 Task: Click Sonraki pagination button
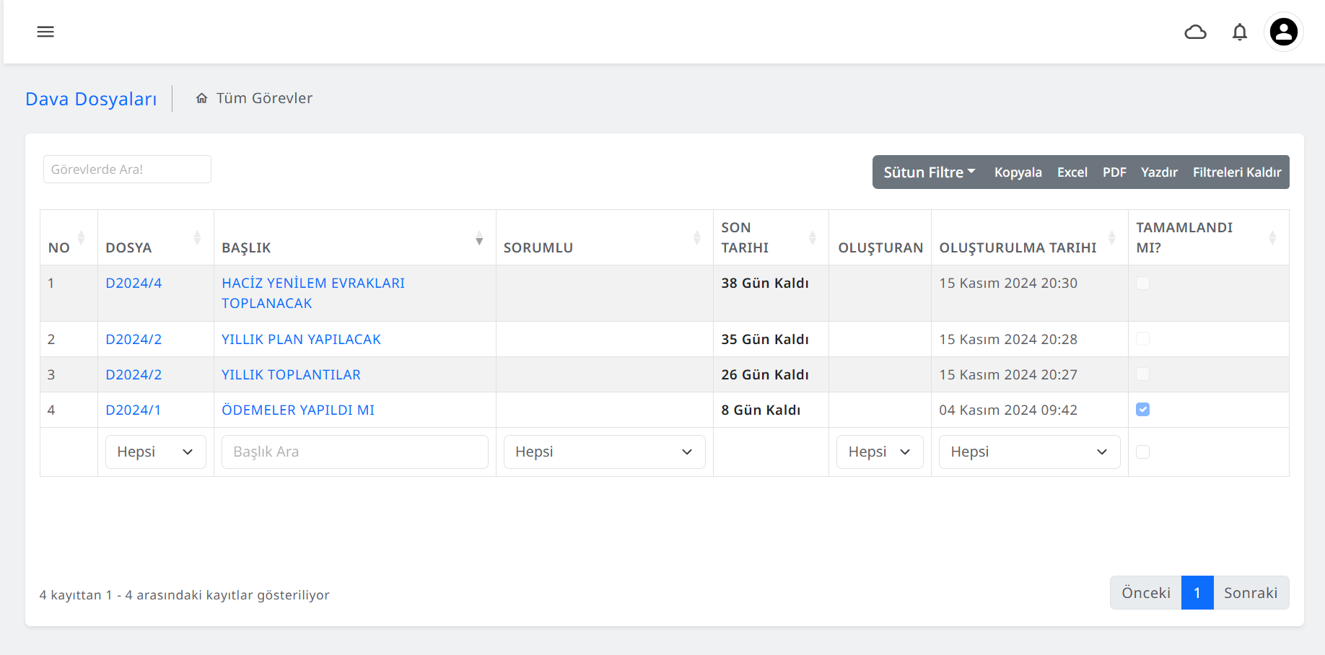point(1250,593)
